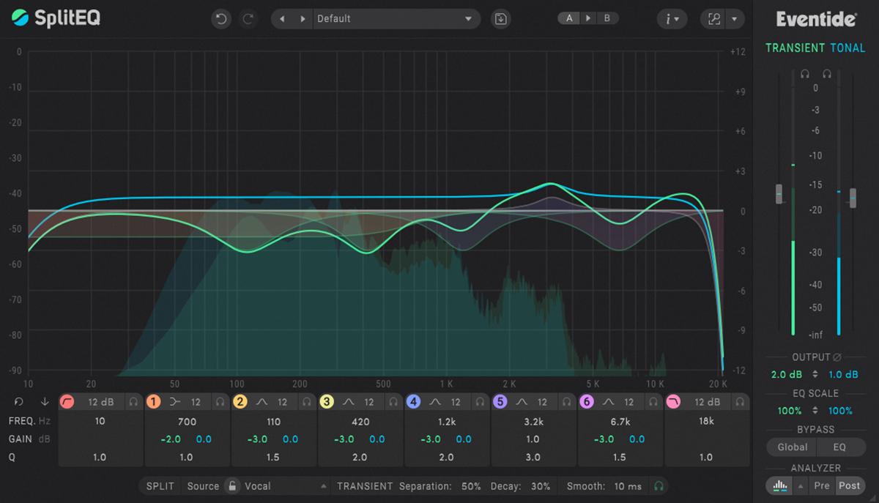Image resolution: width=879 pixels, height=503 pixels.
Task: Change band 1 filter shape icon
Action: click(x=174, y=402)
